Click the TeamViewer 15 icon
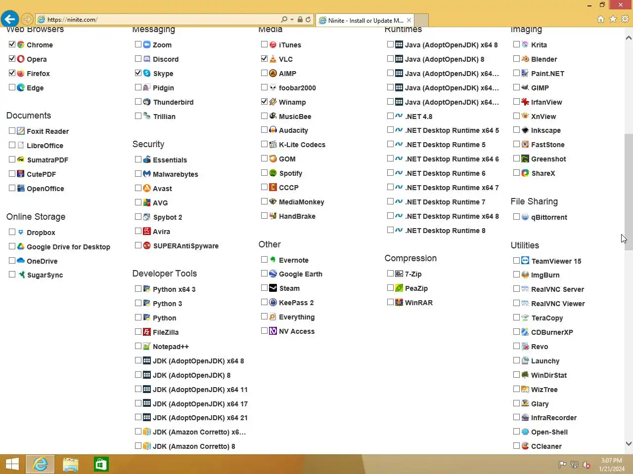Screen dimensions: 633x474 [x=525, y=261]
